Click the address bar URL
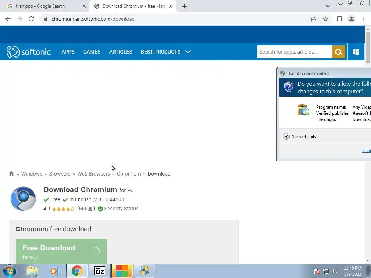The image size is (371, 278). pyautogui.click(x=93, y=19)
